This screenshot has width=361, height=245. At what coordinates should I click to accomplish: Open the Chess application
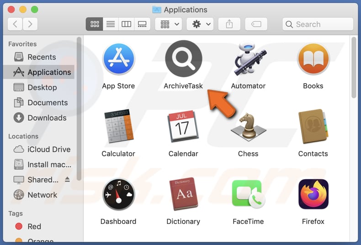[248, 126]
